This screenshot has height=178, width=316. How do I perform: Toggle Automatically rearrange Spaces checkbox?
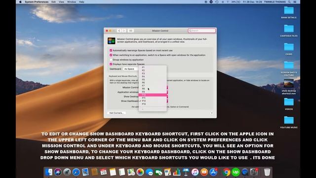tap(111, 50)
